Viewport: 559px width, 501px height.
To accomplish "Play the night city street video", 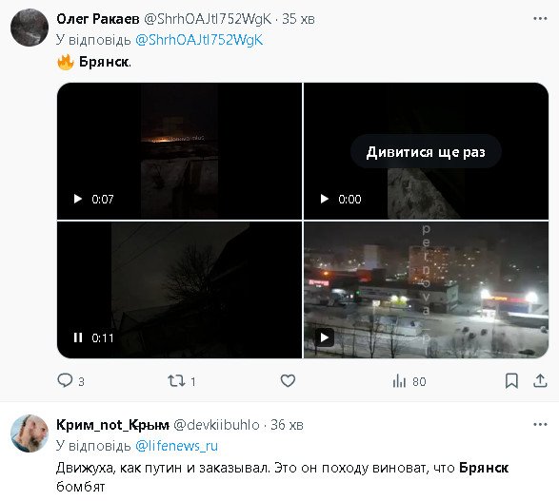I will 324,337.
